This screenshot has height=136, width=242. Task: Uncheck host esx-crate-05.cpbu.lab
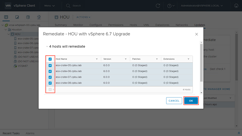pyautogui.click(x=50, y=66)
